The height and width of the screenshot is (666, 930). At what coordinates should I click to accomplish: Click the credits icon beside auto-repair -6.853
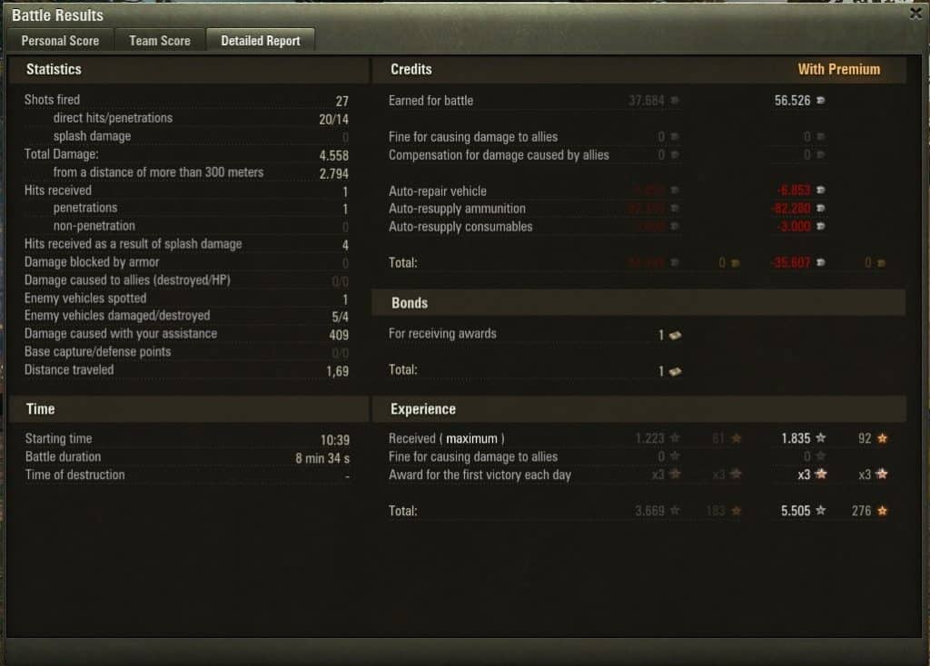820,191
